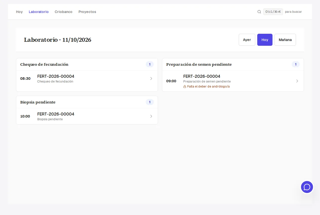Click the Chequeo de fecundación count badge
The width and height of the screenshot is (320, 215).
[150, 64]
